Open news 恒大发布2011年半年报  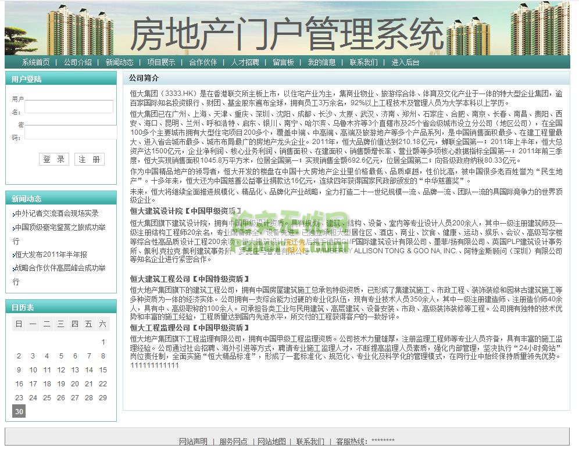click(51, 254)
